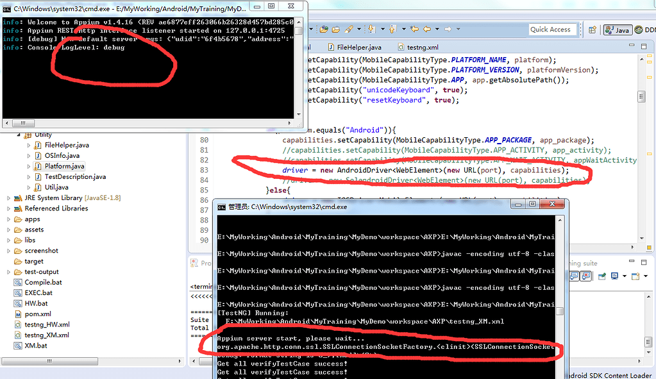
Task: Click the Quick Access search field
Action: (553, 29)
